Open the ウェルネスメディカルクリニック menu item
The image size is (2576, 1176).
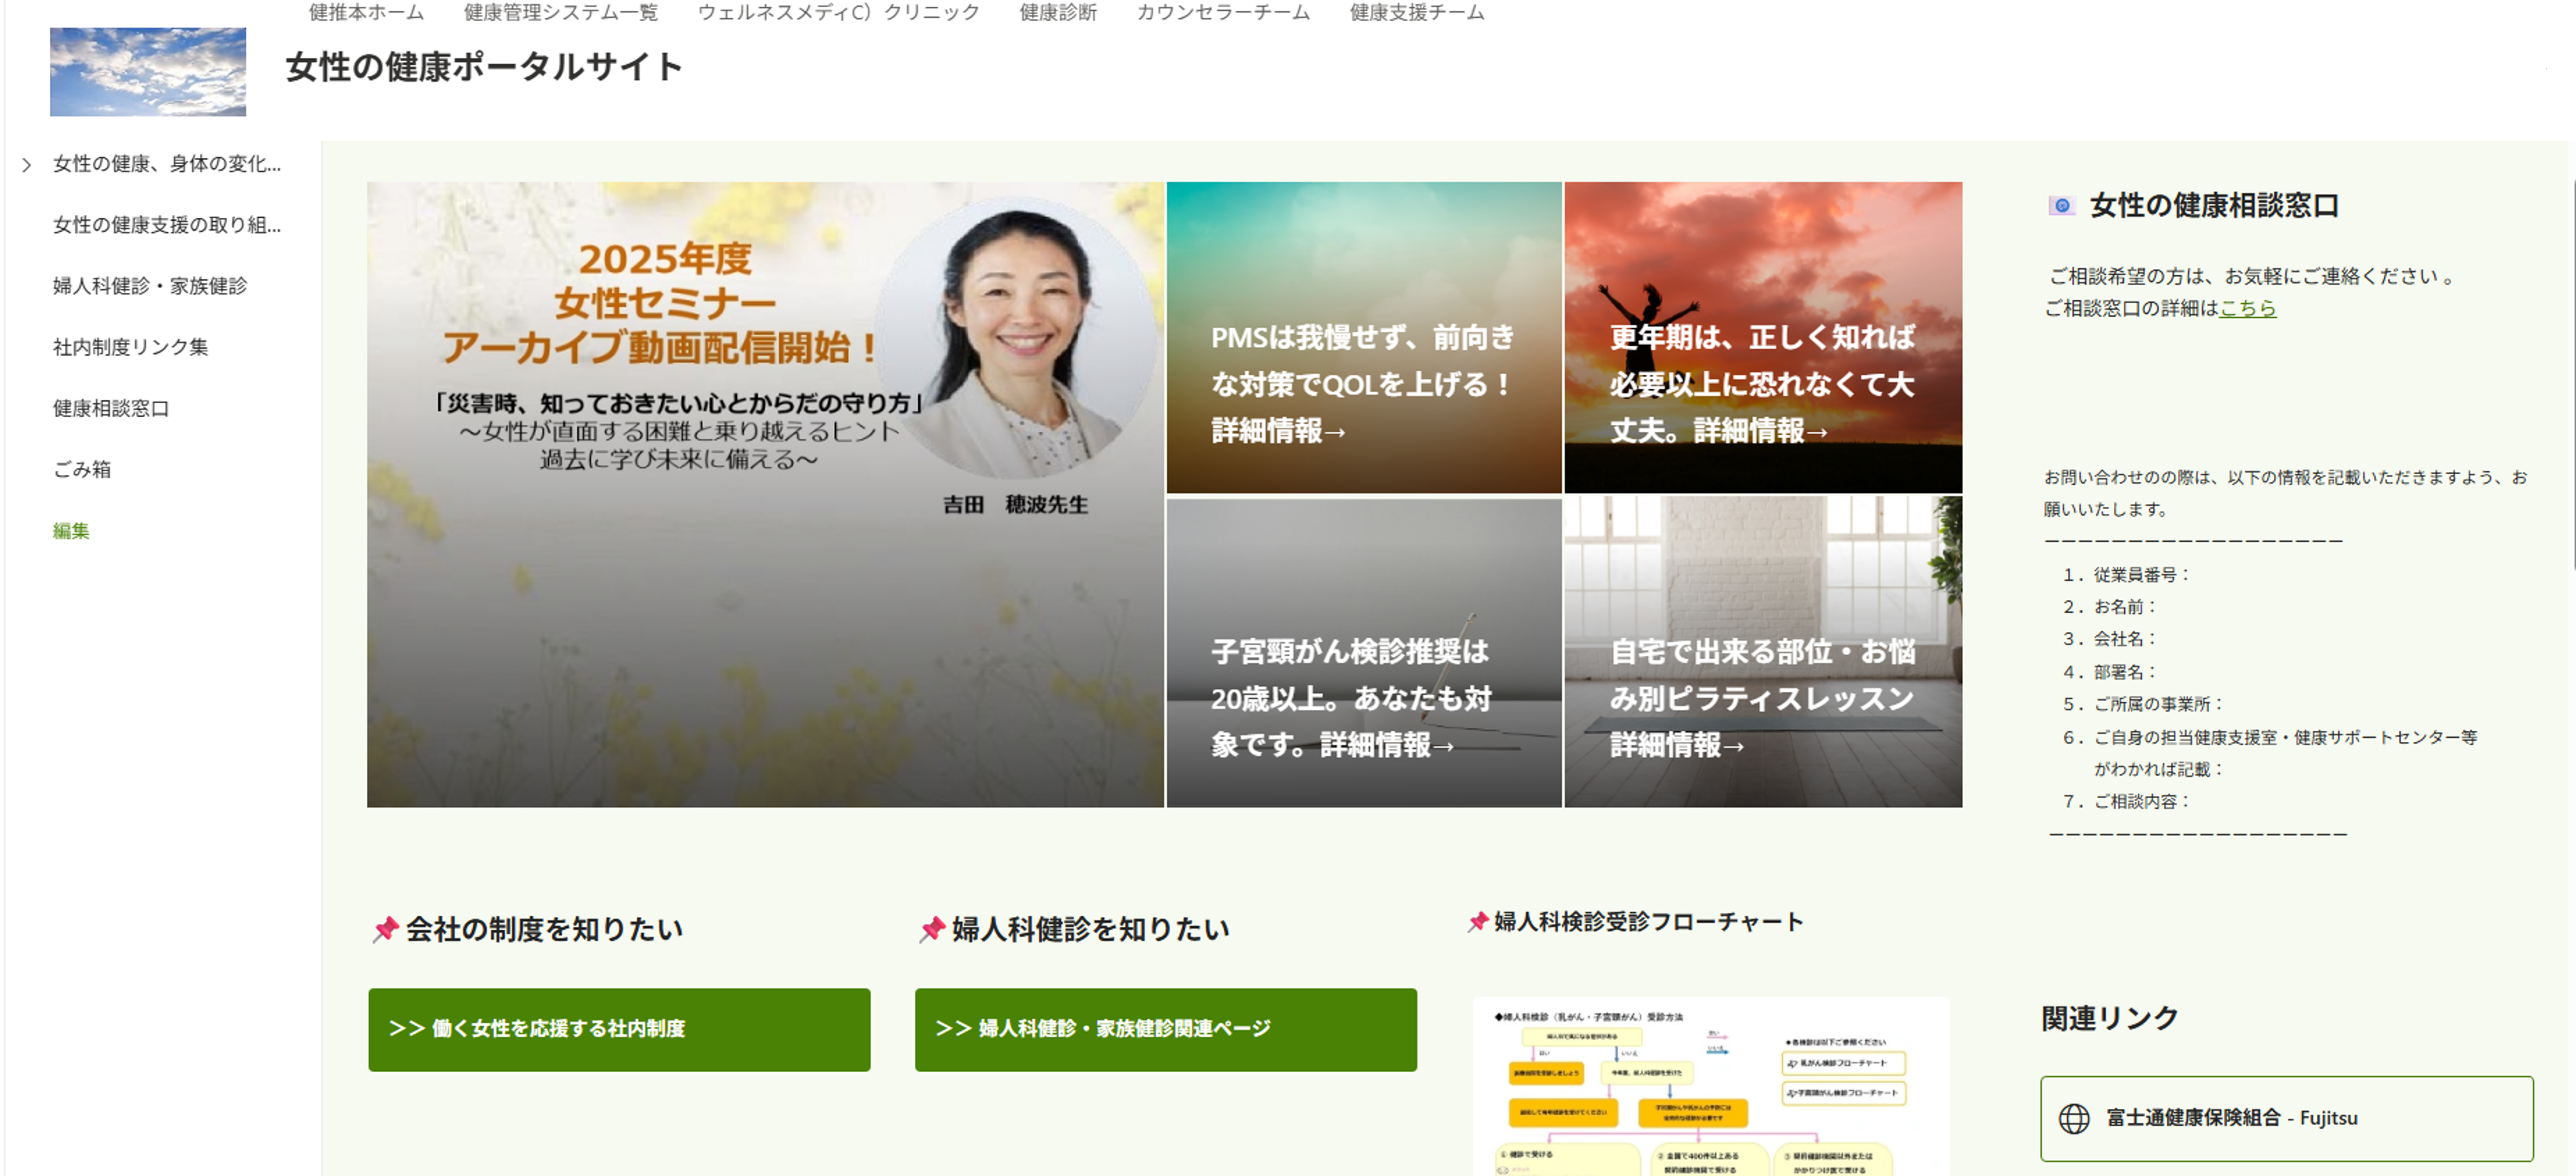[x=838, y=12]
